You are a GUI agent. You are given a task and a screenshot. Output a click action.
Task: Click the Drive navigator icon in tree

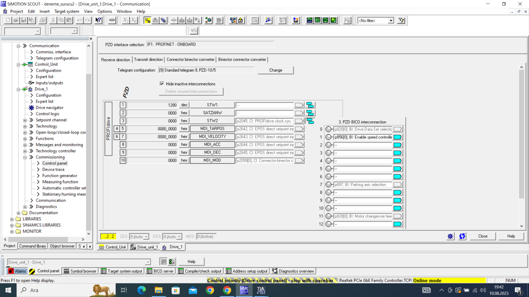pos(31,108)
